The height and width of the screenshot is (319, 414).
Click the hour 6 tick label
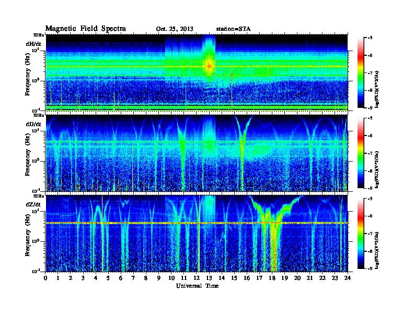[x=121, y=278]
